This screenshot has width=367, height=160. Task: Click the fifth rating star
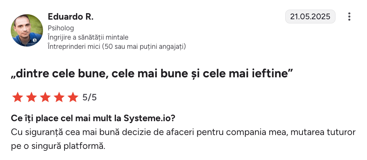click(x=73, y=97)
